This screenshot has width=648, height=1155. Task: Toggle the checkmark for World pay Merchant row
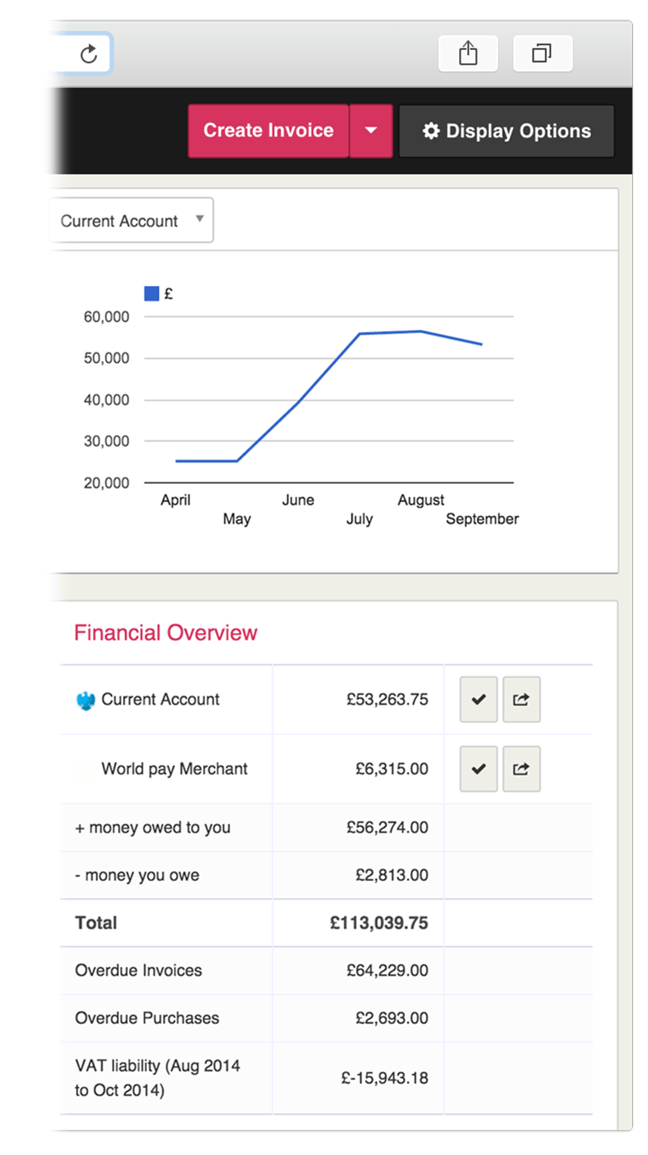(478, 769)
